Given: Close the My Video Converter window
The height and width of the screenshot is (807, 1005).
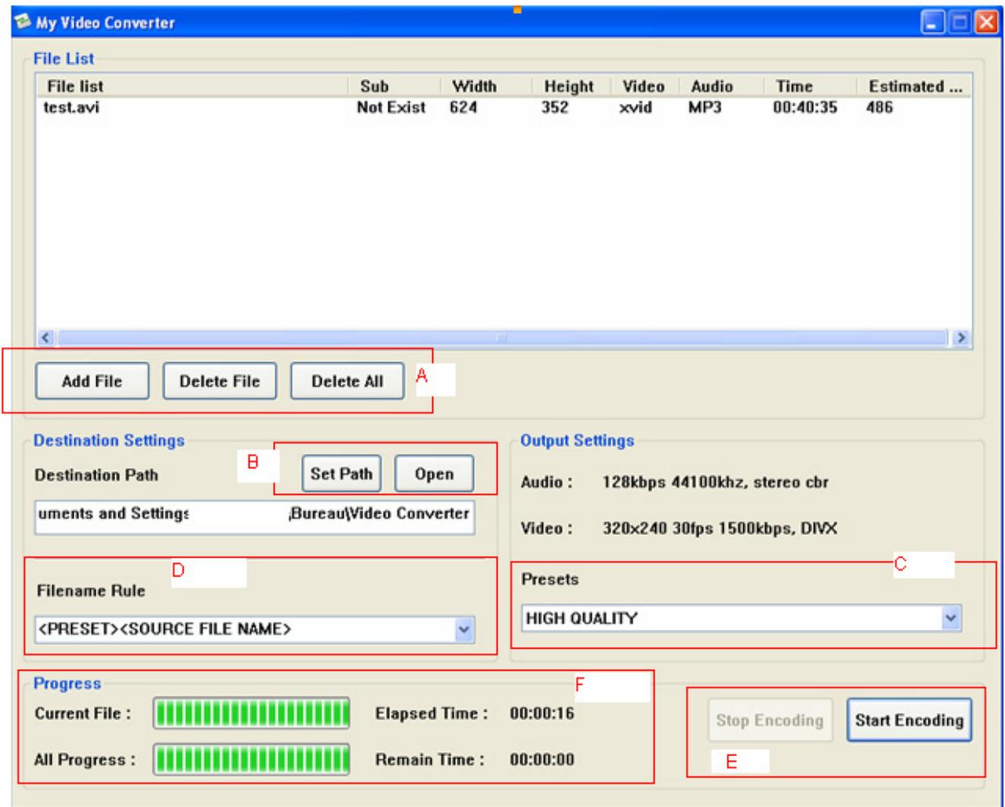Looking at the screenshot, I should click(x=987, y=22).
